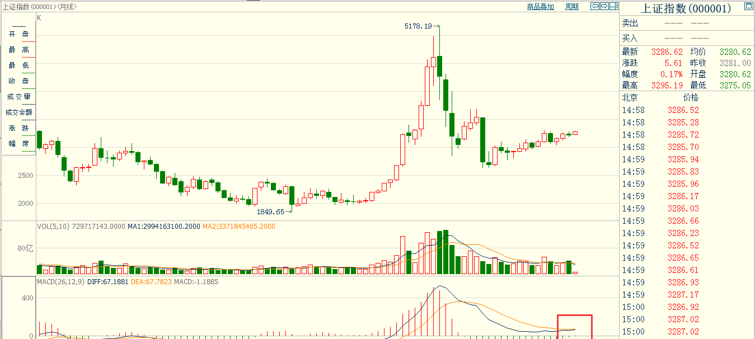The image size is (755, 339).
Task: Click the MA2:3371845465.2000 volume average value
Action: point(238,227)
